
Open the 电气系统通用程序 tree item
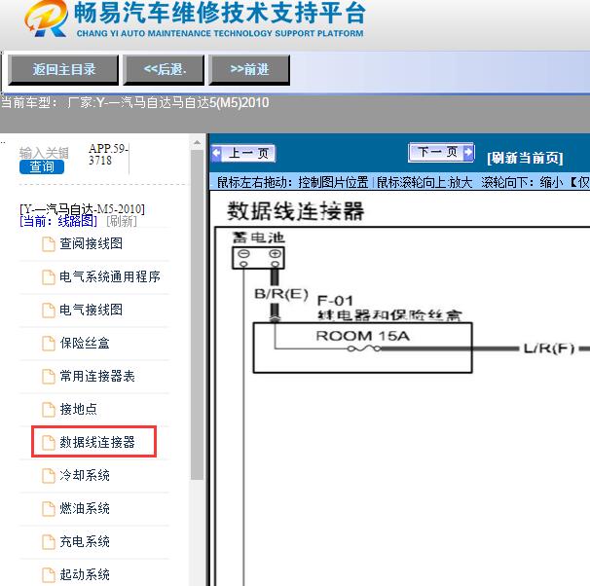pos(110,276)
